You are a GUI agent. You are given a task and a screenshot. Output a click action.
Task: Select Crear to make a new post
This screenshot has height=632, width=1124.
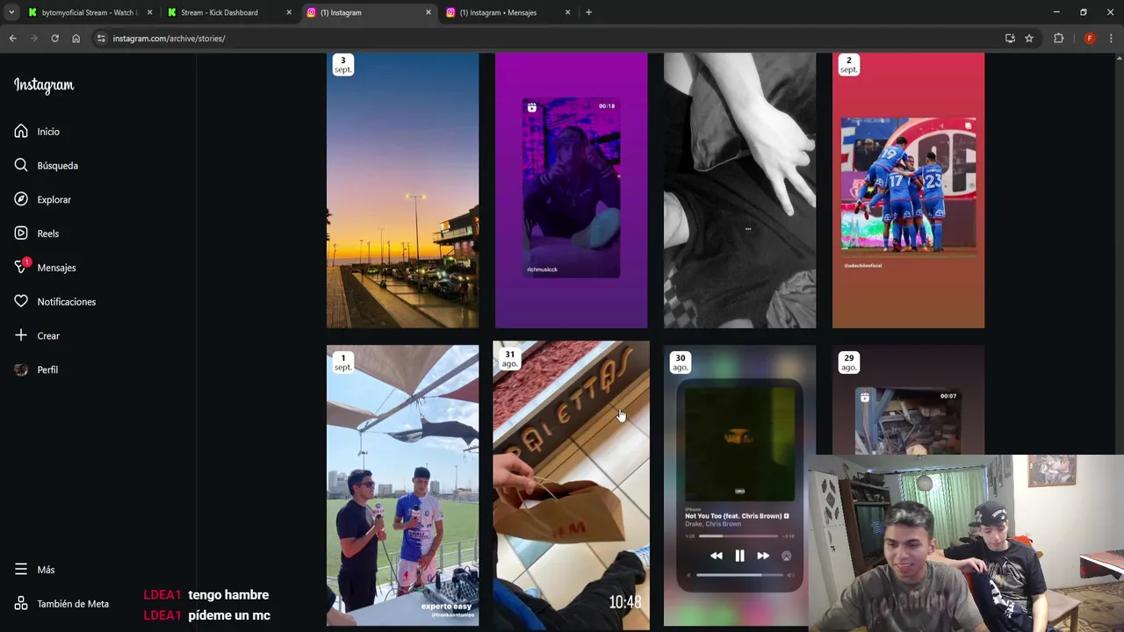point(37,336)
